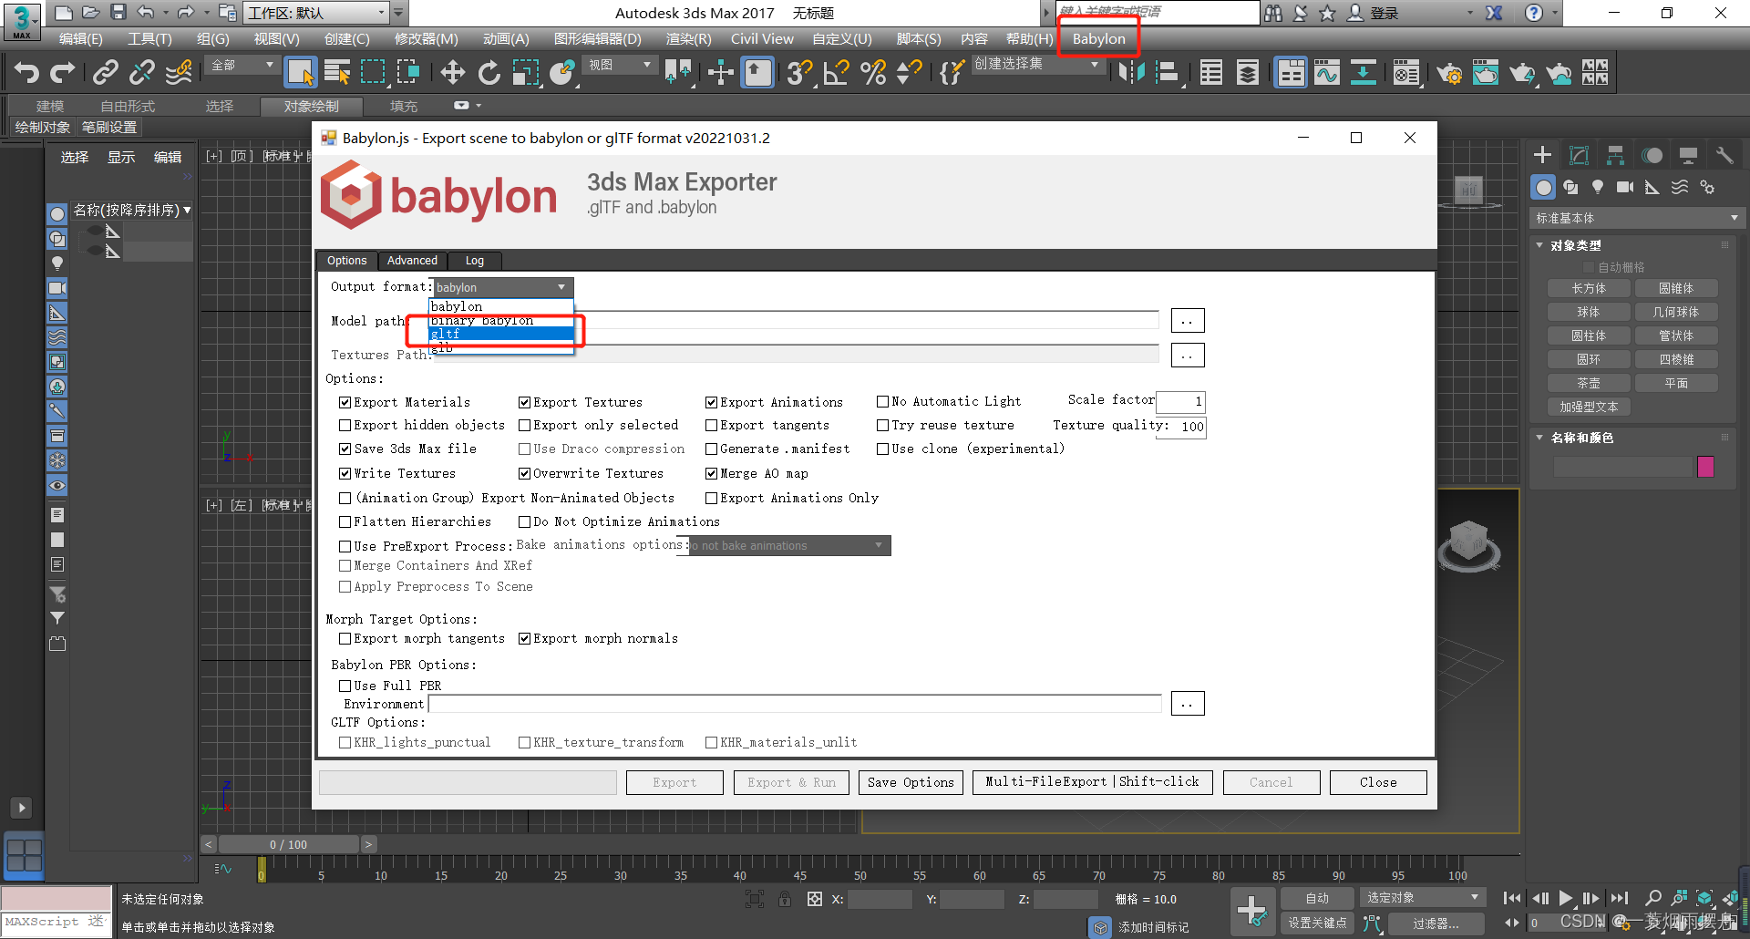Choose the Select and Rotate tool
Image resolution: width=1750 pixels, height=939 pixels.
pyautogui.click(x=489, y=72)
